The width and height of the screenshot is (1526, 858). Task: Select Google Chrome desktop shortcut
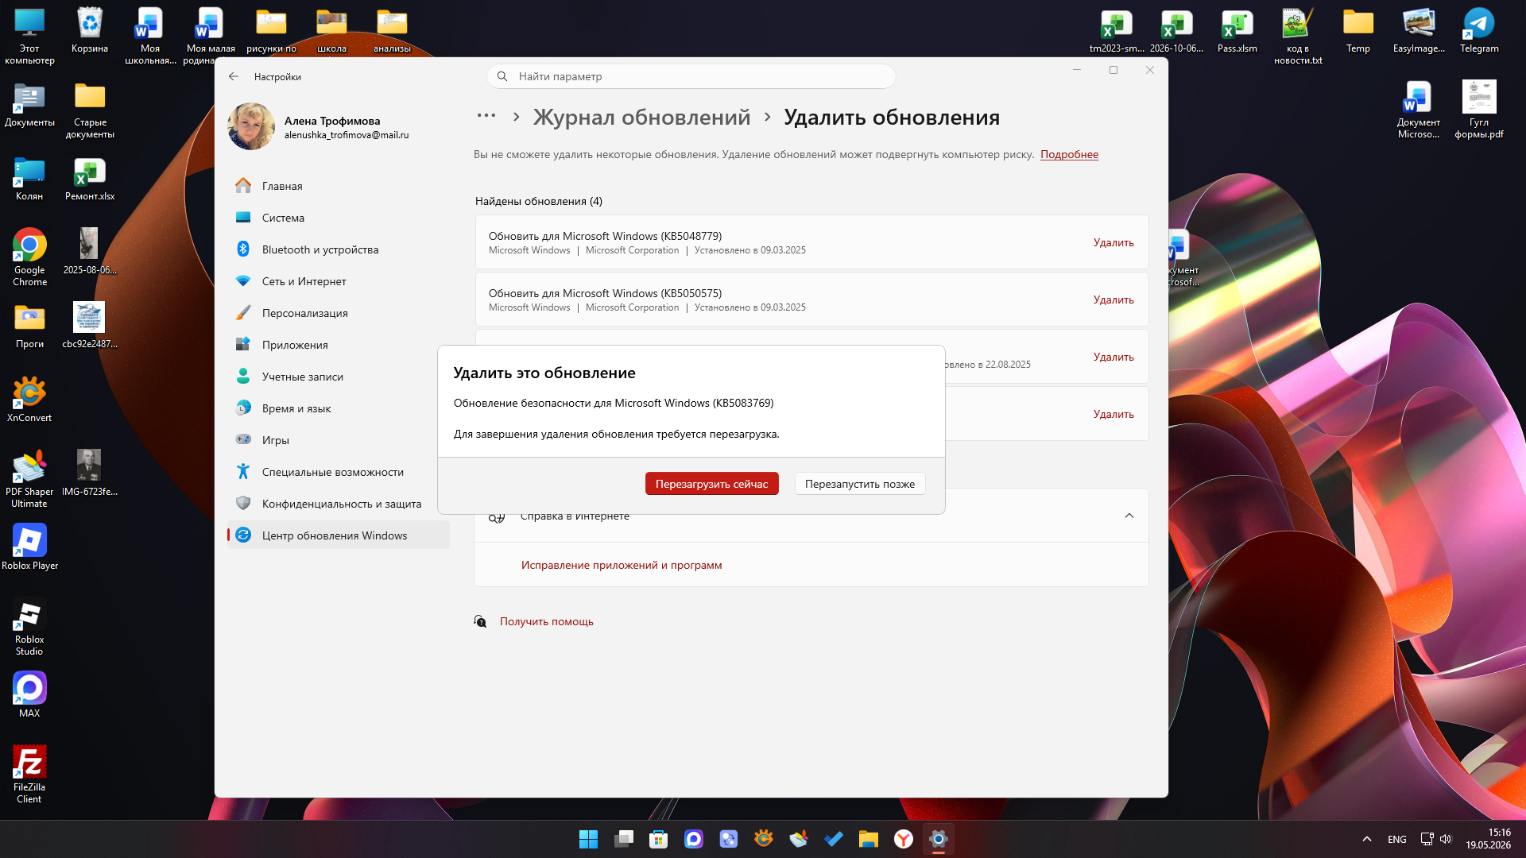pos(29,257)
